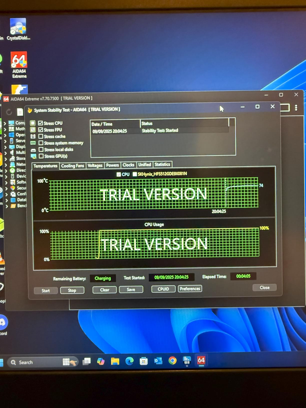Expand the Benchmark tree node

pos(6,206)
